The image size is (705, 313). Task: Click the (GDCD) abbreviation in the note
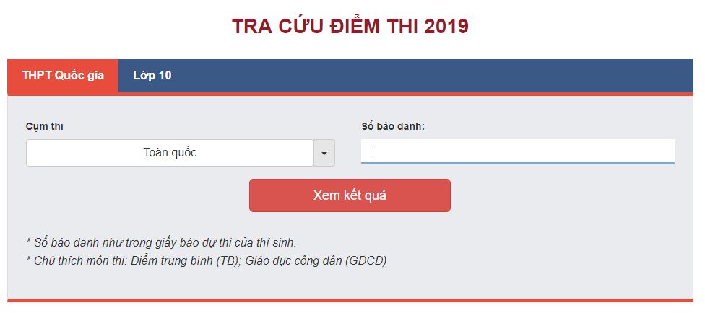(366, 260)
